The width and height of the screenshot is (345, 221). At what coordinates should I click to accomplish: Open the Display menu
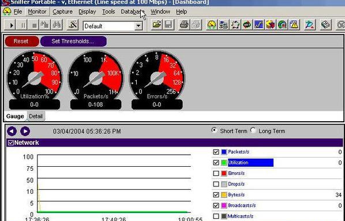pyautogui.click(x=87, y=12)
